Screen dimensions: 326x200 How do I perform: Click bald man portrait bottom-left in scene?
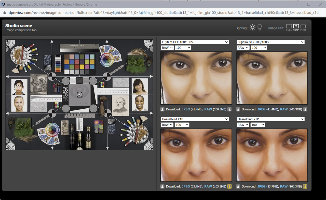coord(19,104)
